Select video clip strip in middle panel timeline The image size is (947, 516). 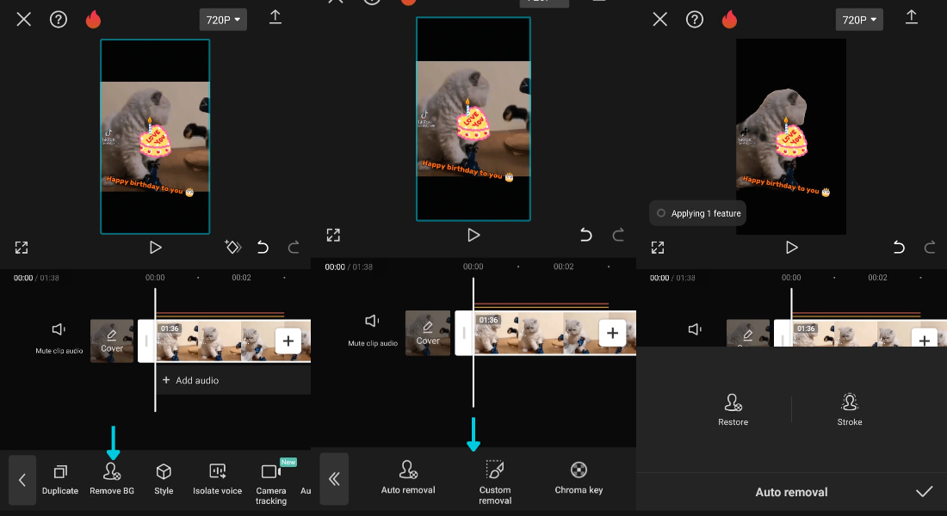(545, 333)
